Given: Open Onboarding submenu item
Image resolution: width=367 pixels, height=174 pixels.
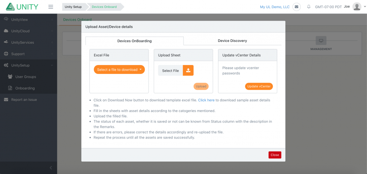Looking at the screenshot, I should click(29, 88).
